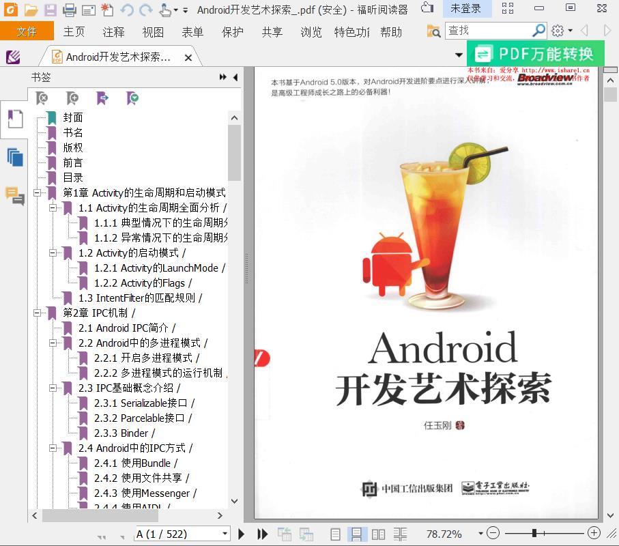Collapse the 2.2 Android中的多进程模式 node
The width and height of the screenshot is (619, 546).
click(x=53, y=343)
